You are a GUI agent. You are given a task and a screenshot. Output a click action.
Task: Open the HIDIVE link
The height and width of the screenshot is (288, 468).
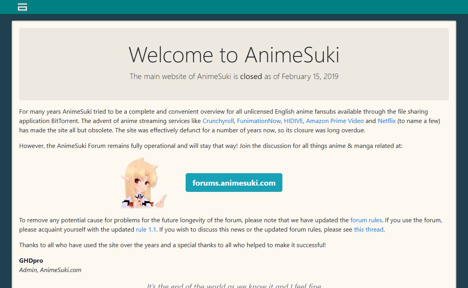(293, 121)
